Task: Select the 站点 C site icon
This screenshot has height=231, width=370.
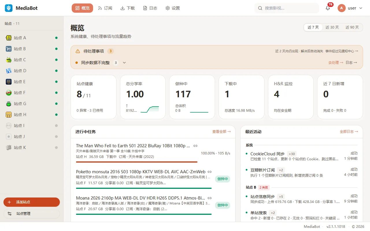Action: [9, 60]
